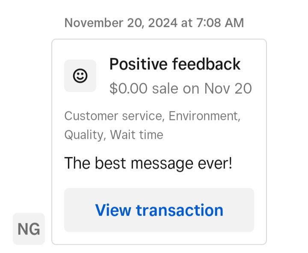Viewport: 308px width, 253px height.
Task: Click the $0.00 sale on Nov 20 subtitle
Action: [x=181, y=88]
